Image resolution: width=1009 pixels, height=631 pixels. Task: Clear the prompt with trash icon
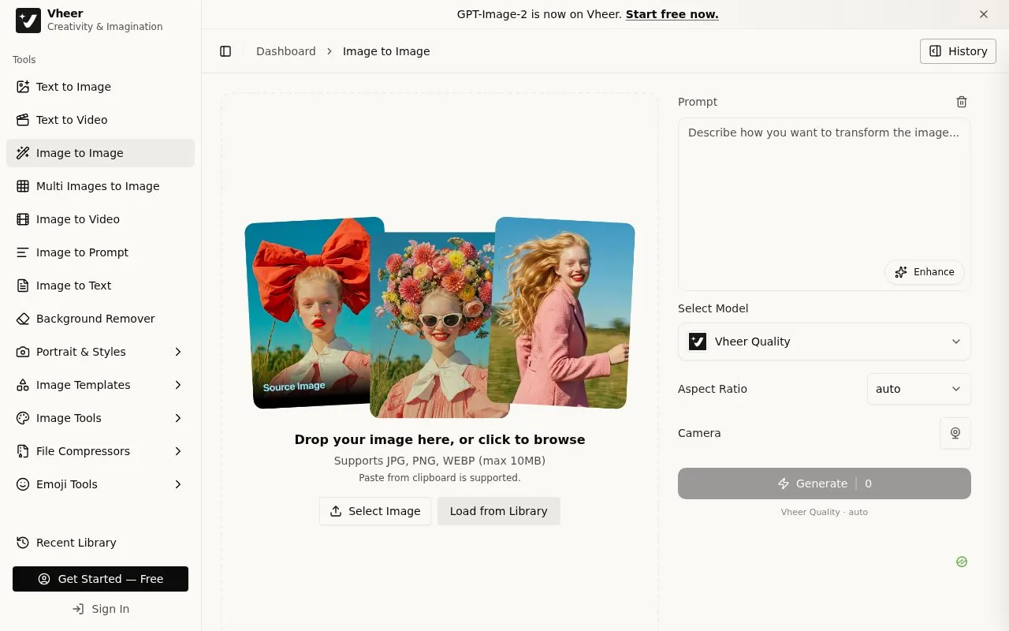coord(962,102)
